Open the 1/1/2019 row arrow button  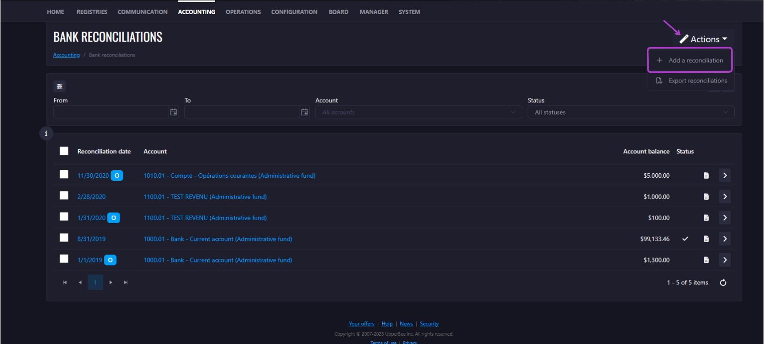(x=725, y=260)
